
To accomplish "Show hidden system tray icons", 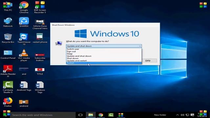I will (x=178, y=115).
